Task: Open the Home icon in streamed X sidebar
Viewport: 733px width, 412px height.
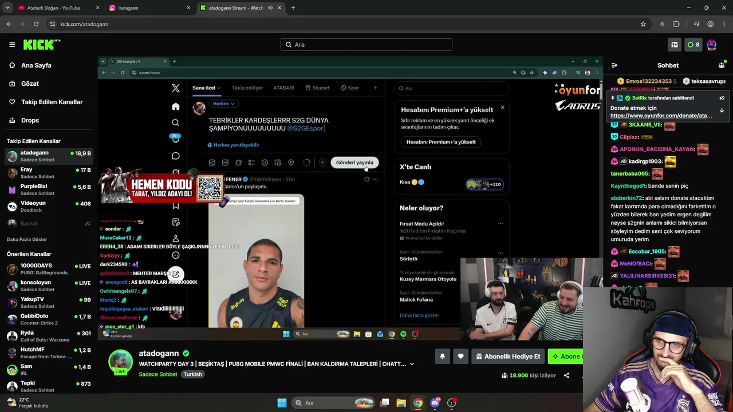Action: 176,107
